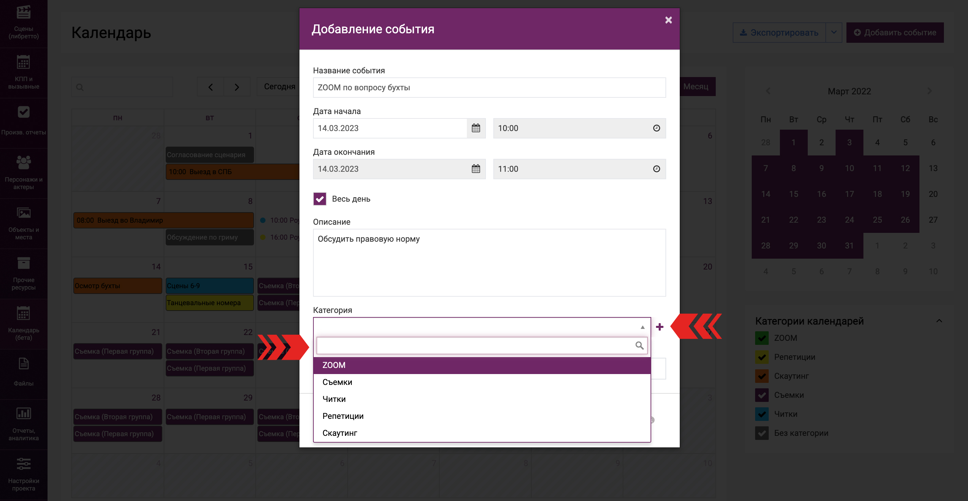Open Файлы section in sidebar
This screenshot has width=968, height=501.
pyautogui.click(x=24, y=373)
